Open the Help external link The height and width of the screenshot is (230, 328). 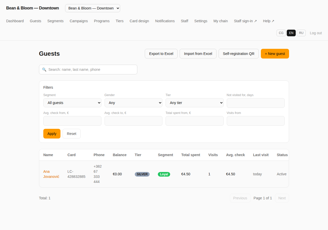coord(269,21)
